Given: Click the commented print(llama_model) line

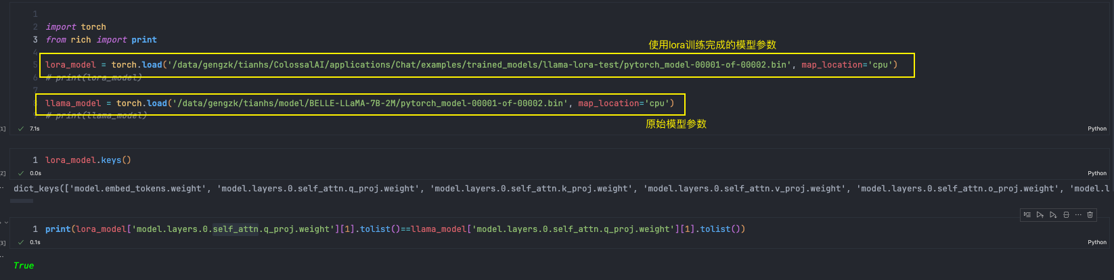Looking at the screenshot, I should 95,116.
